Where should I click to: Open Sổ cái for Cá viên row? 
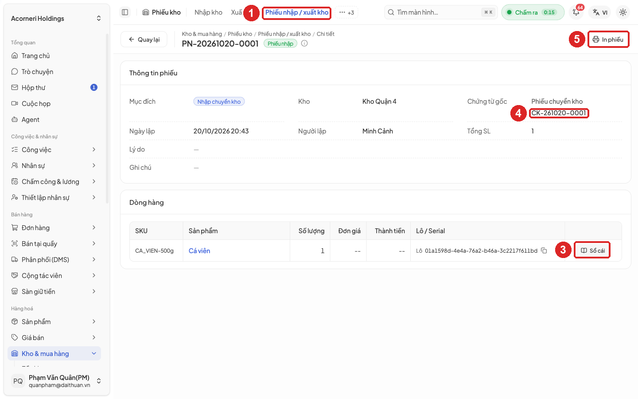click(592, 250)
